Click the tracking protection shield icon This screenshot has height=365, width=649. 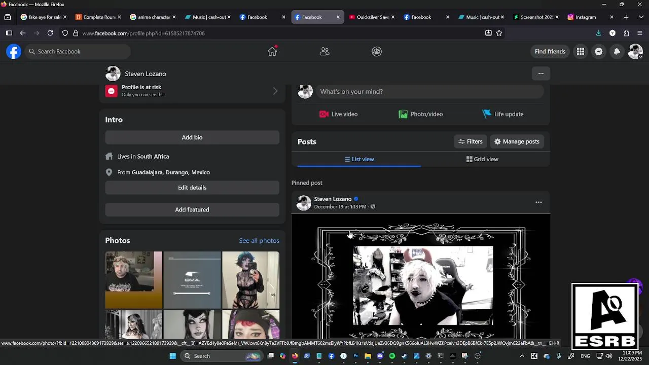[x=65, y=33]
